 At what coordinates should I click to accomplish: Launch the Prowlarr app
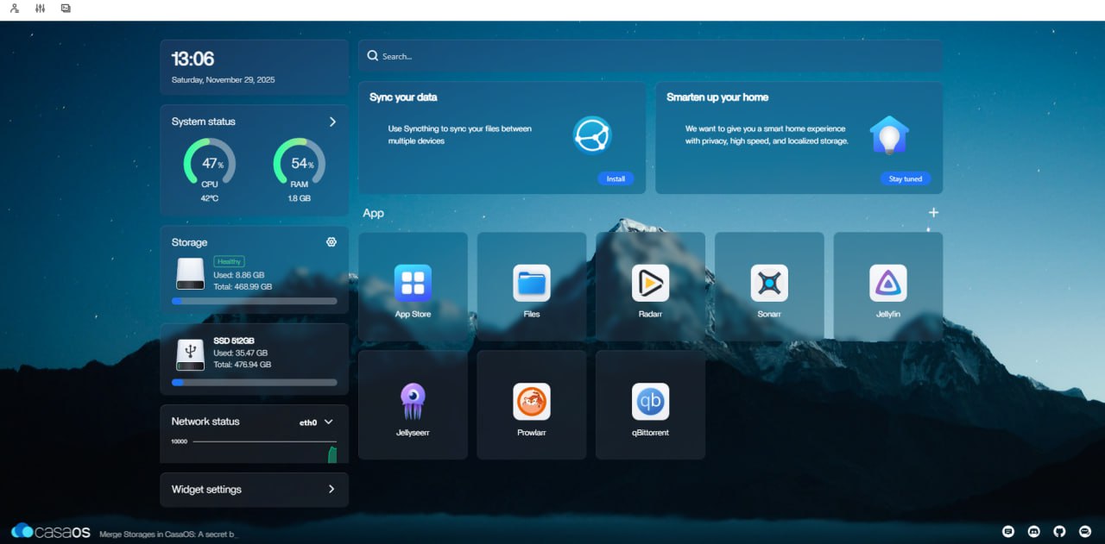click(x=531, y=403)
